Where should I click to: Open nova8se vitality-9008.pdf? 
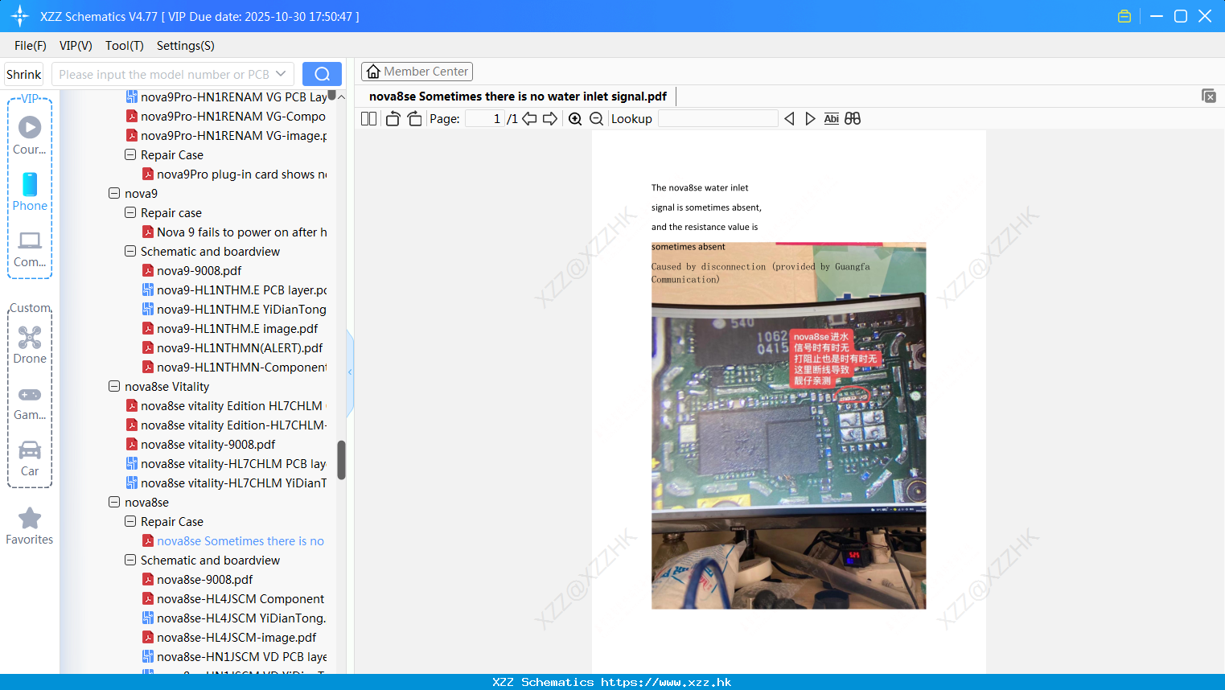(x=208, y=445)
